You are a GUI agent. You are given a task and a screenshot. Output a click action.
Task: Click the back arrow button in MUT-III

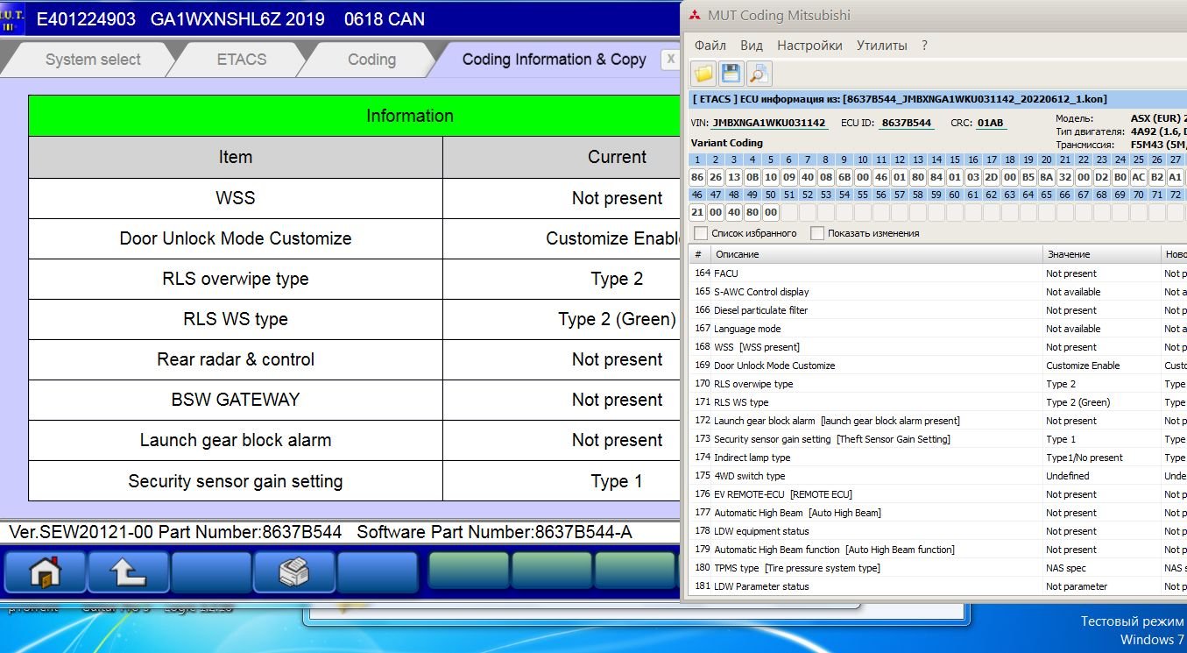coord(129,572)
